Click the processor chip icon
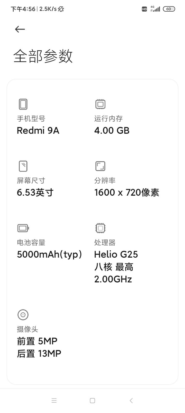 click(100, 228)
